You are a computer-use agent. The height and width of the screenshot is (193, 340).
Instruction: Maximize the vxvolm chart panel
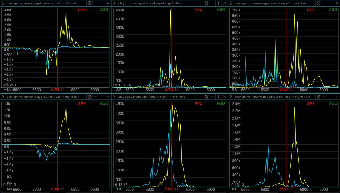[218, 97]
